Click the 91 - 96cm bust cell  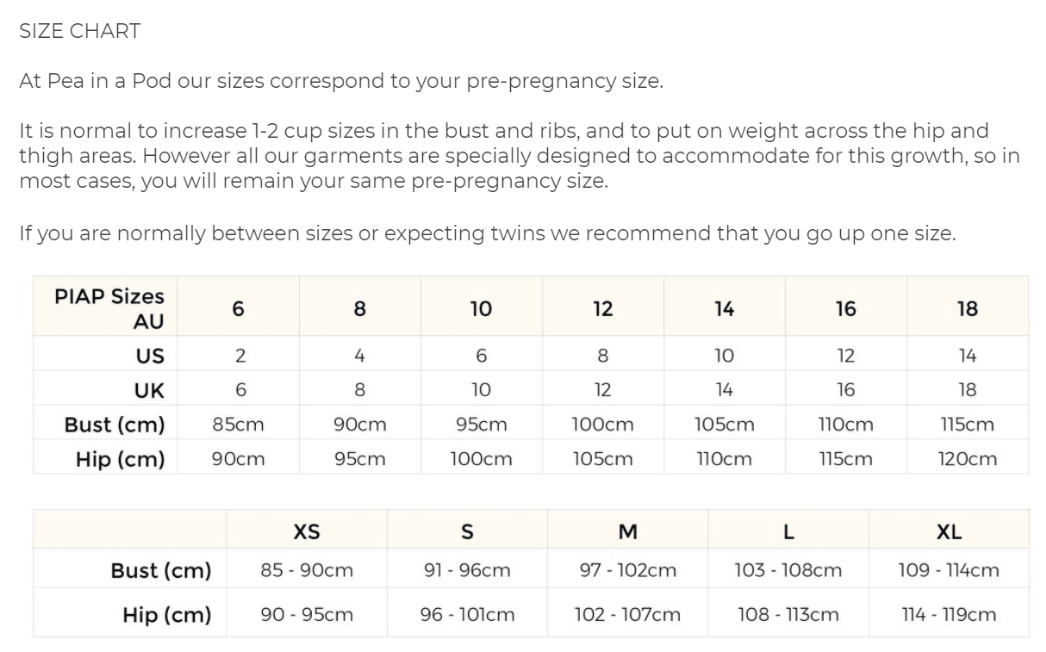point(468,570)
